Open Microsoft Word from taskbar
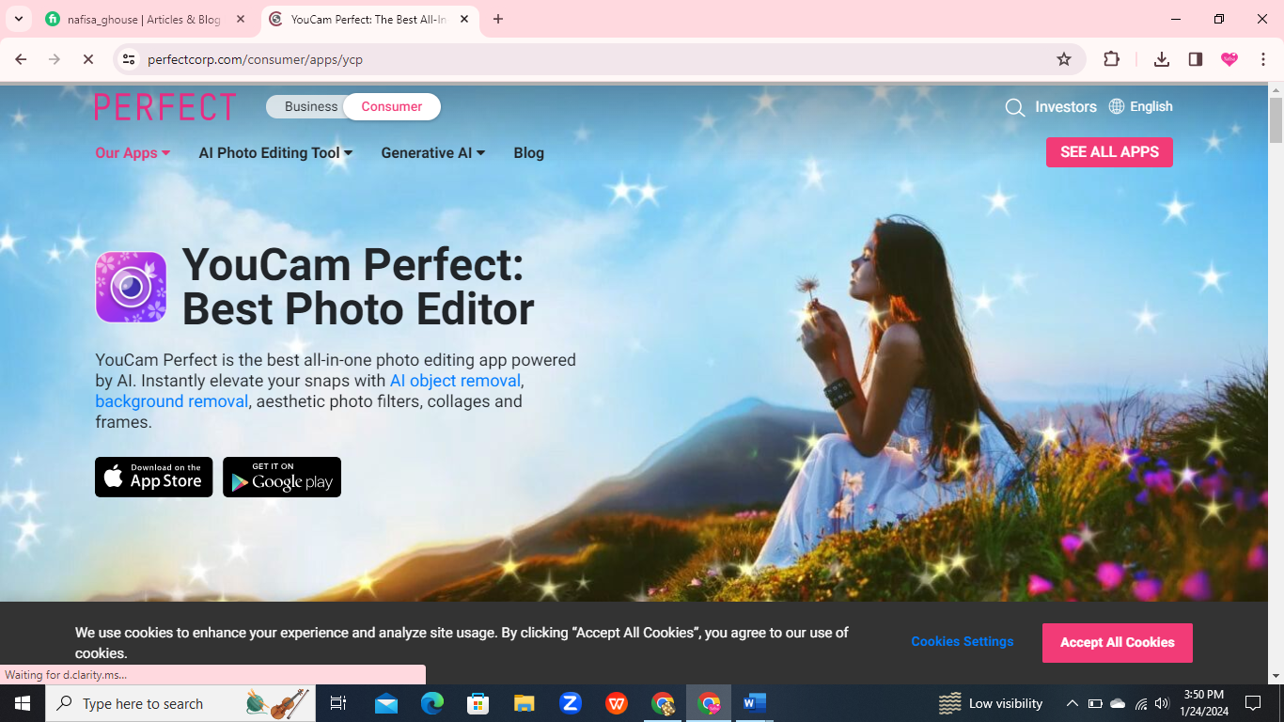 click(755, 703)
